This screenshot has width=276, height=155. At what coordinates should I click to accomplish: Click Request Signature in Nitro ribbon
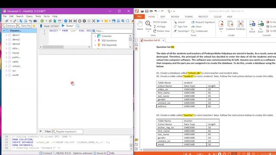[203, 22]
